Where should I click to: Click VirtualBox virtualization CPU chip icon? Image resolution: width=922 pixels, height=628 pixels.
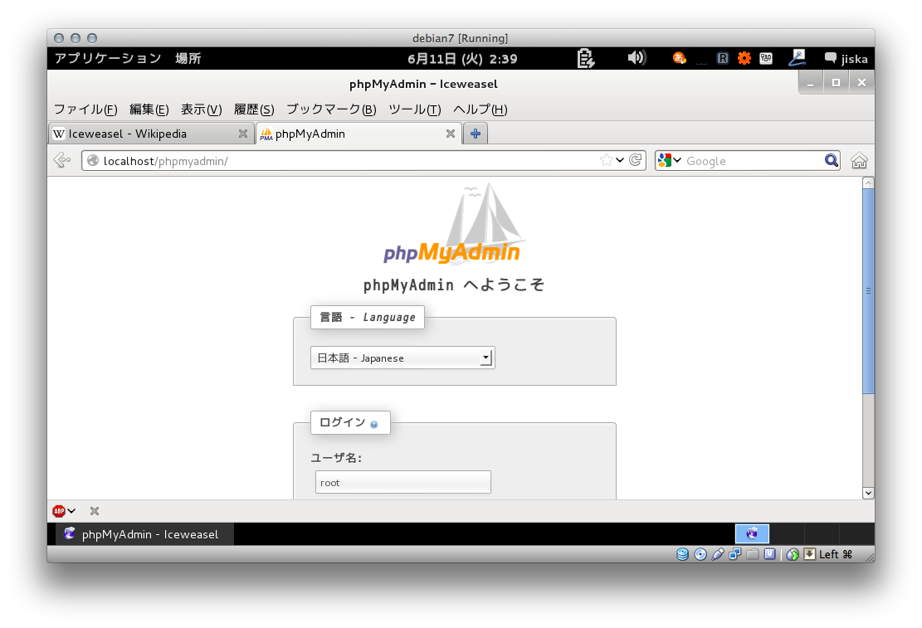[x=769, y=554]
